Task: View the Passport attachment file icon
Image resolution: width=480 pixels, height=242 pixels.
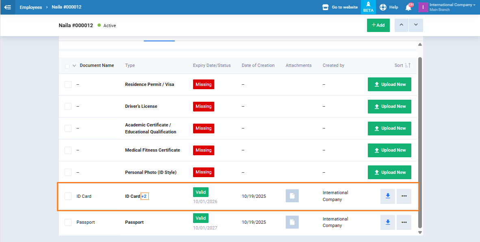Action: click(x=292, y=222)
